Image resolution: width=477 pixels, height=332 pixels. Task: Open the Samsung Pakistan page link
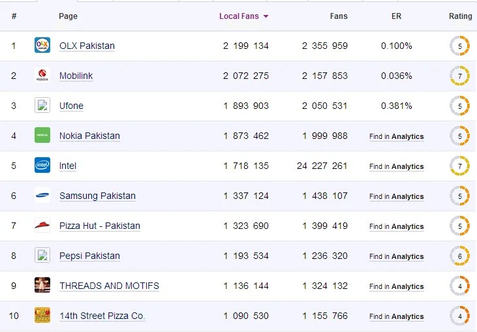[97, 196]
